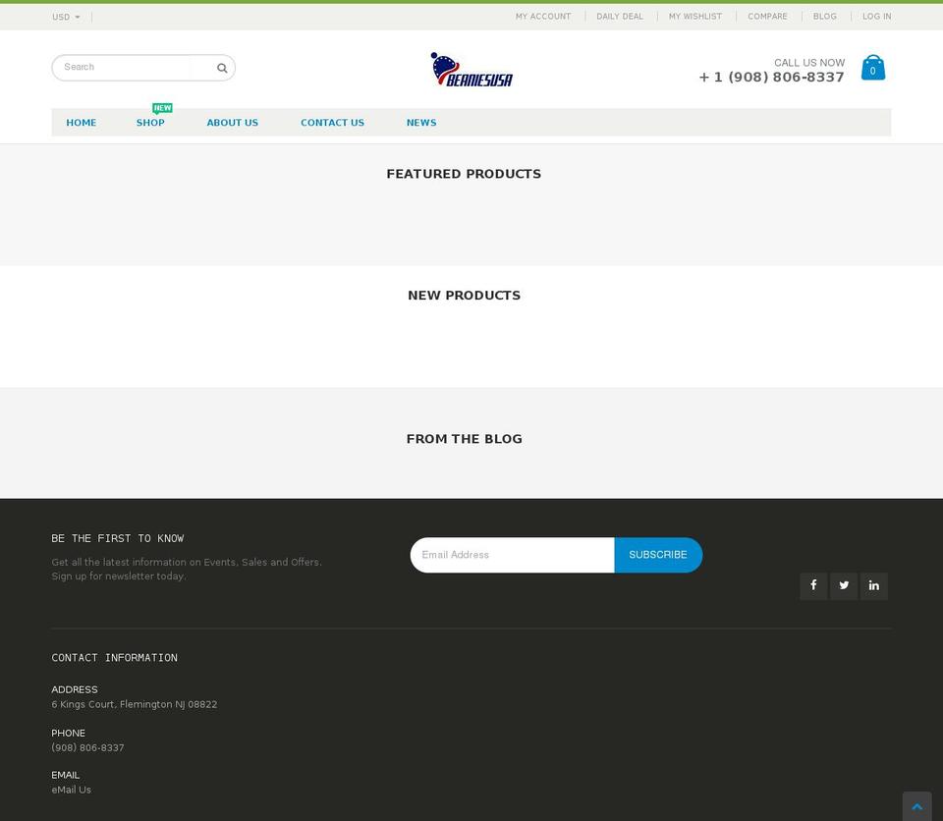Click the FEATURED PRODUCTS heading
Screen dimensions: 943x821
[464, 174]
